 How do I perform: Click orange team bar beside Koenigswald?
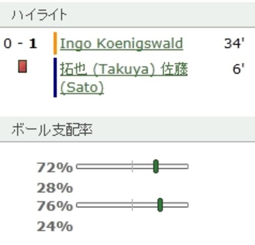point(55,43)
